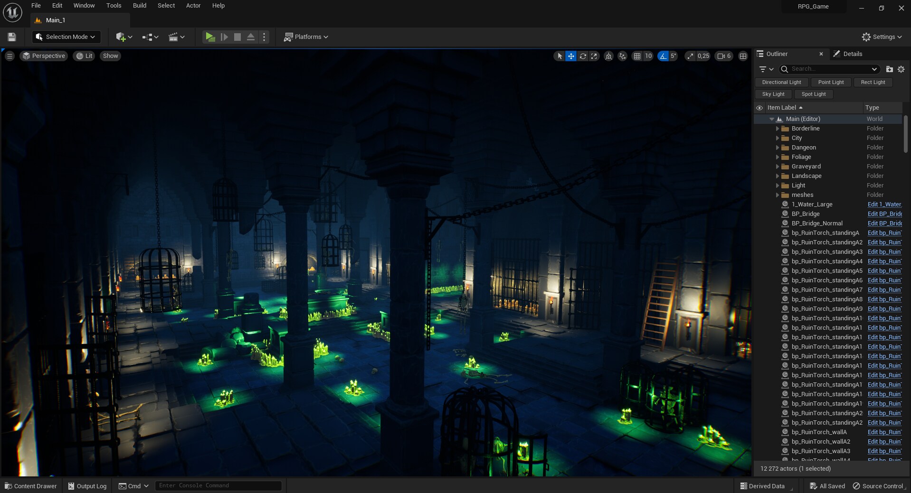Select the Scale transform tool
This screenshot has width=911, height=493.
594,56
